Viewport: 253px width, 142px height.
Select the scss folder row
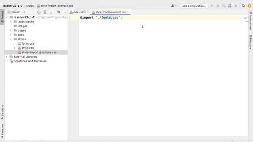[36, 35]
